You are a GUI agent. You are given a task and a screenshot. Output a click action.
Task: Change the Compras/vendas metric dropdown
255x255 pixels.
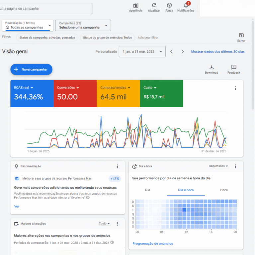(x=115, y=88)
